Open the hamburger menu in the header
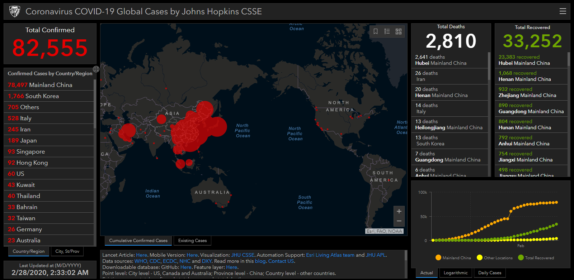The height and width of the screenshot is (280, 574). pos(563,11)
